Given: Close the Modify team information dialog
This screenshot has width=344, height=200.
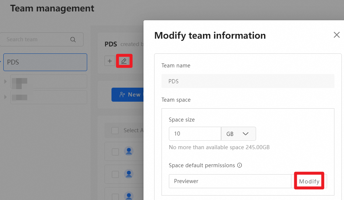Looking at the screenshot, I should [337, 35].
